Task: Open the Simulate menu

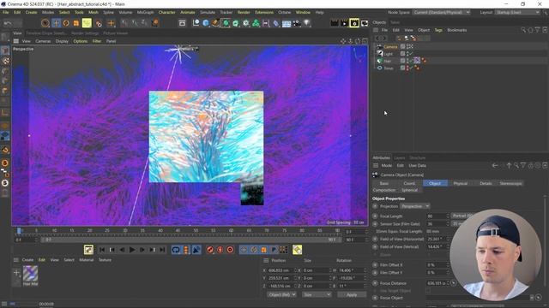Action: point(208,12)
